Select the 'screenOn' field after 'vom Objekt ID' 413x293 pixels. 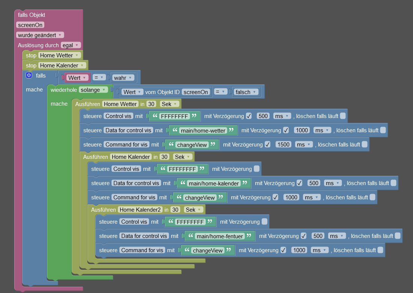196,92
